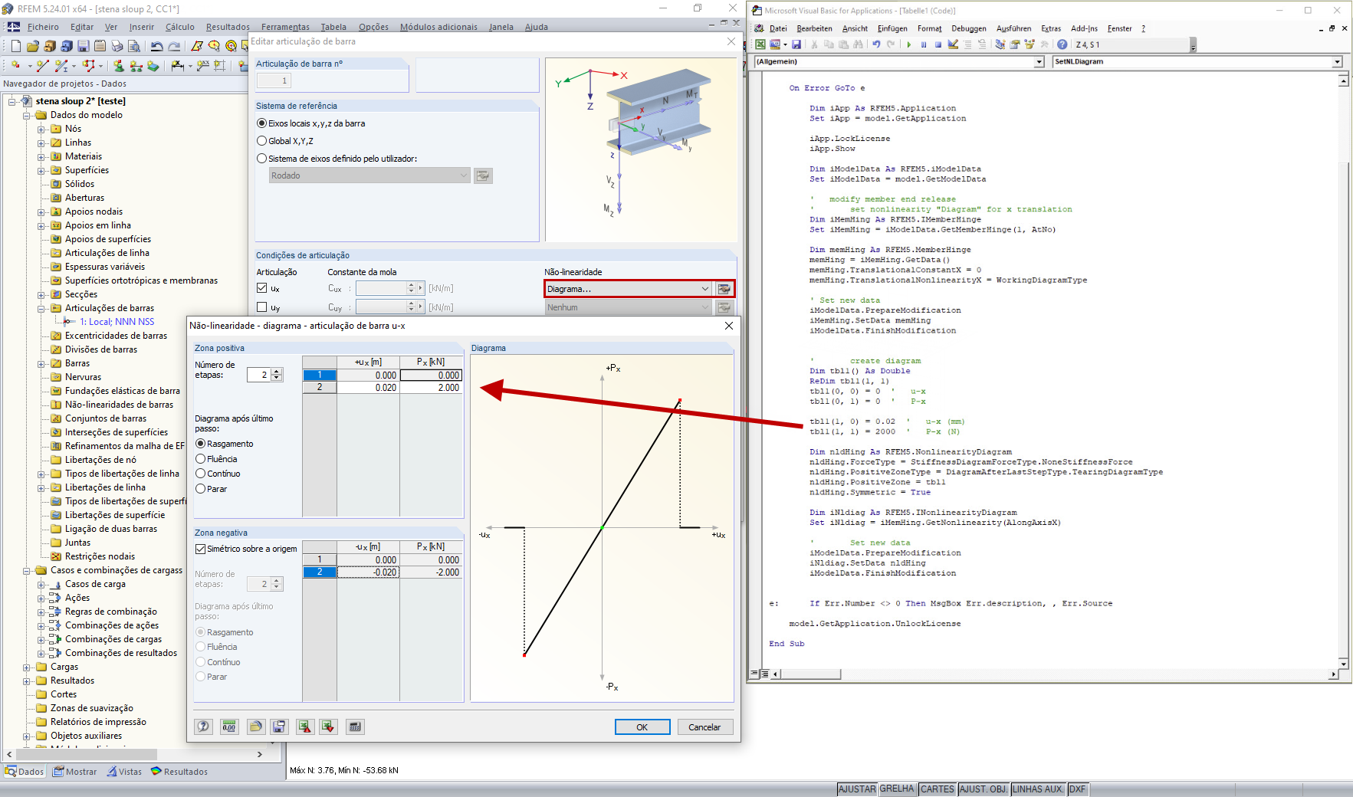The width and height of the screenshot is (1353, 797).
Task: Toggle the CARTES status bar button
Action: click(938, 789)
